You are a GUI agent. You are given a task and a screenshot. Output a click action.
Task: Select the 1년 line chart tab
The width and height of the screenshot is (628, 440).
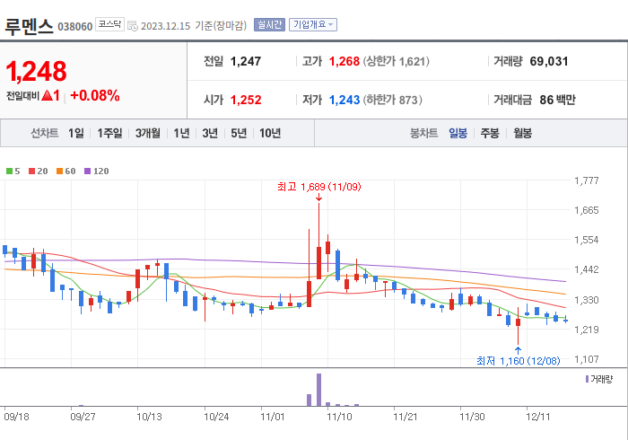(181, 133)
